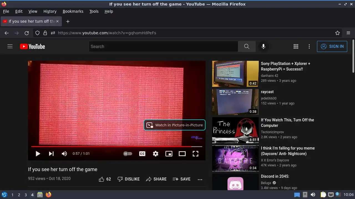
Task: Open tracking protection shield icon
Action: tap(37, 33)
